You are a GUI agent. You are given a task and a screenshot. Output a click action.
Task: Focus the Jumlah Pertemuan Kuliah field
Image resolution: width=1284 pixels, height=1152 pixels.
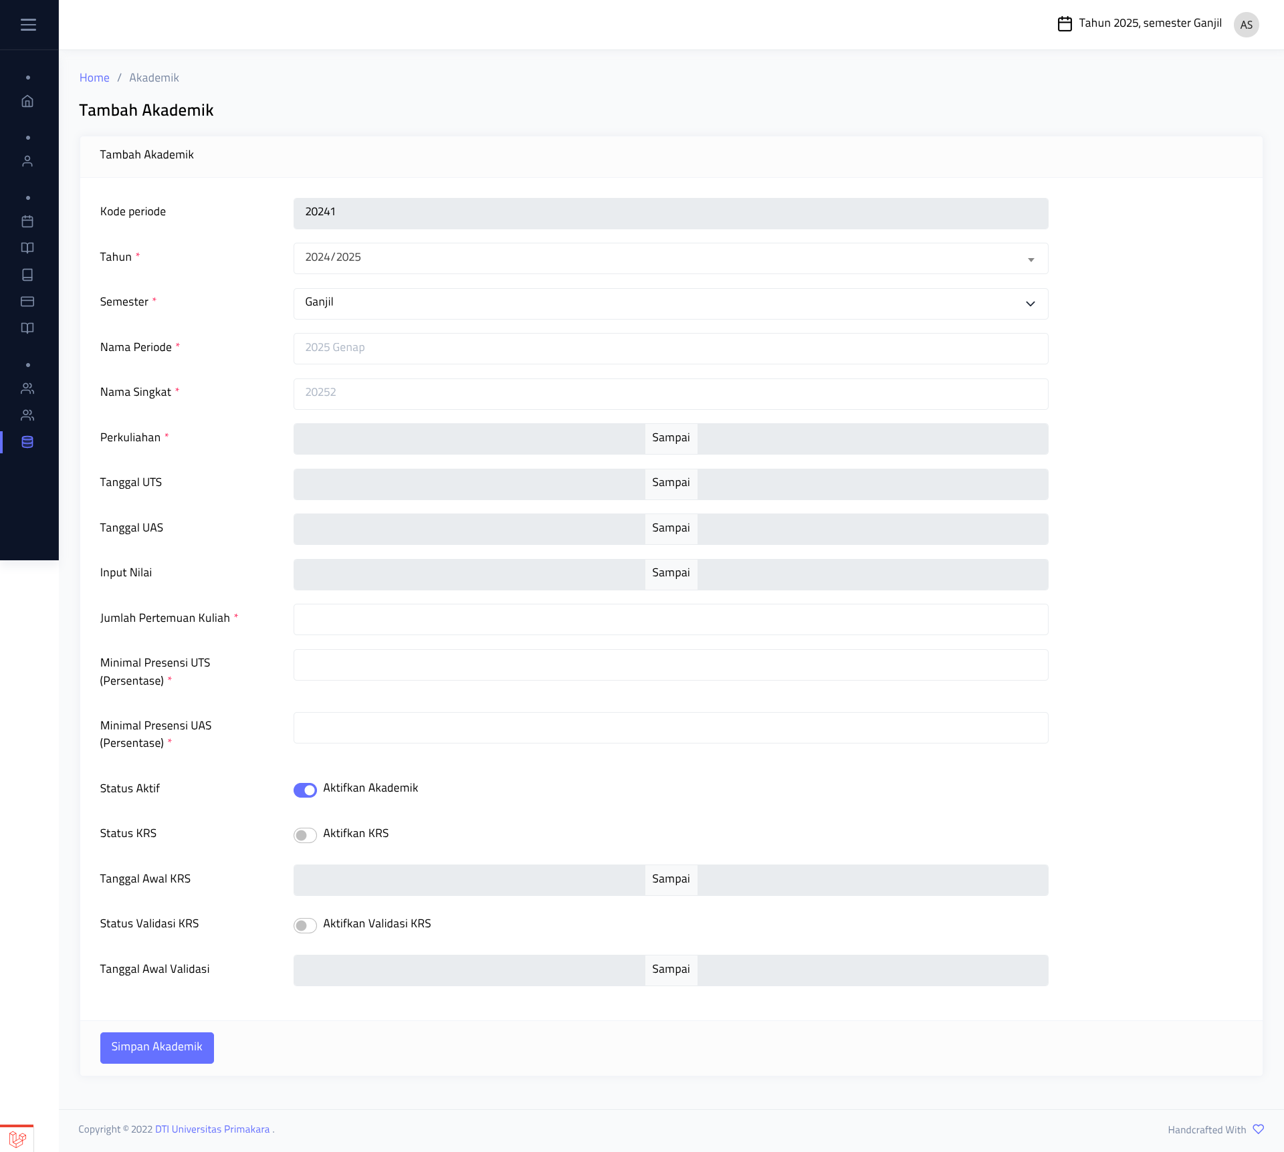point(670,619)
